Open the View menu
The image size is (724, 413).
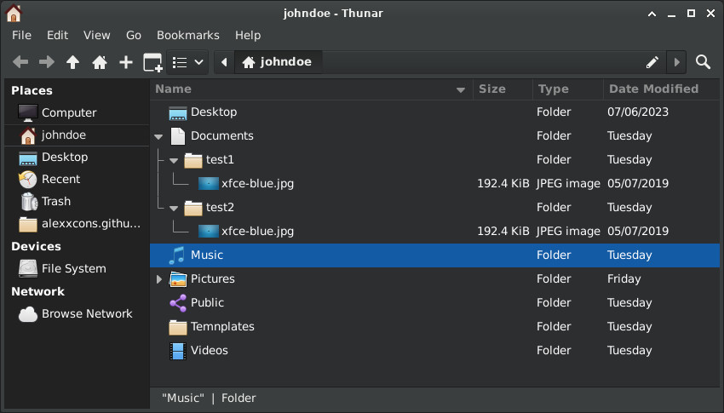click(x=96, y=35)
